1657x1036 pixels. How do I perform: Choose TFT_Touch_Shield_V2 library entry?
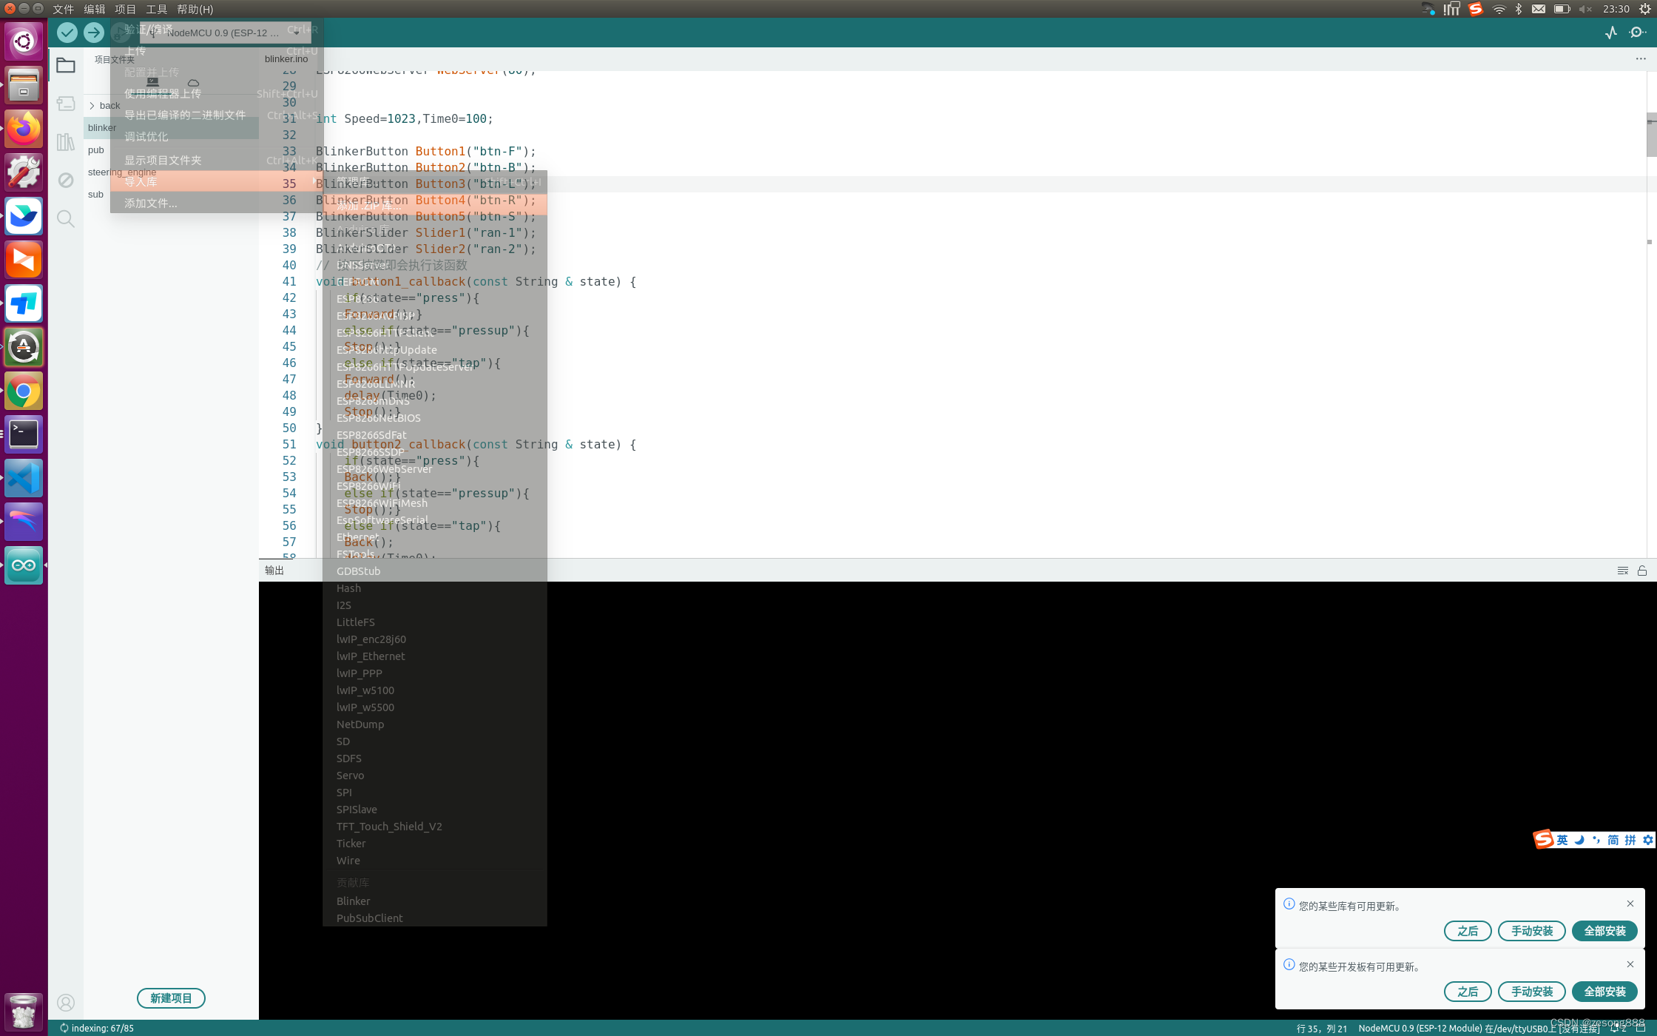(435, 827)
